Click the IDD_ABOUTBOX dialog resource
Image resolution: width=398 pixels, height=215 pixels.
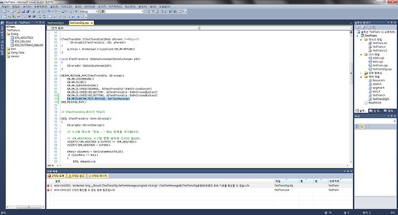click(24, 38)
